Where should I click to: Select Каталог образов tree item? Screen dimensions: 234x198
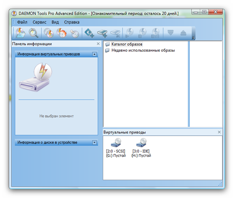point(127,44)
